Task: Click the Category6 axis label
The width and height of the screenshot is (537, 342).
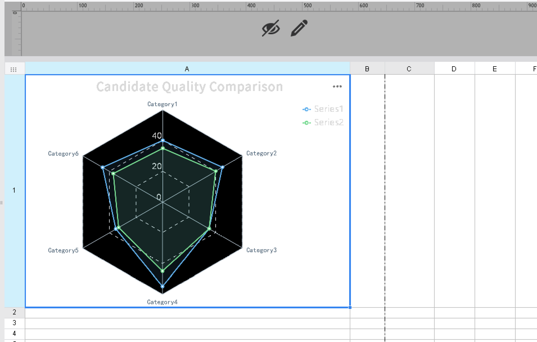Action: click(63, 154)
